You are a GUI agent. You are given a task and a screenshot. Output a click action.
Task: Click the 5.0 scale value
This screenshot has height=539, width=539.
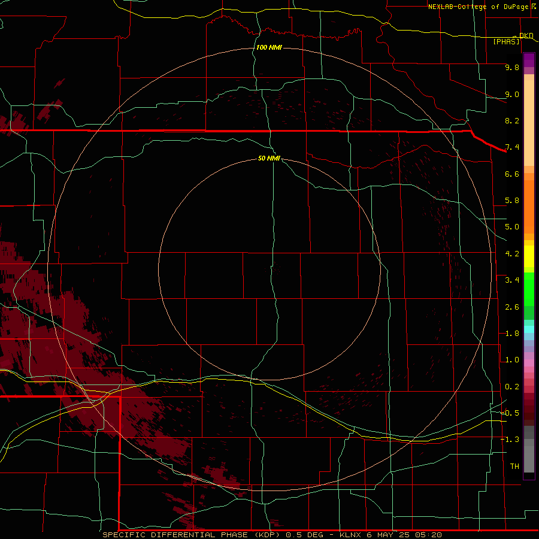click(x=512, y=227)
